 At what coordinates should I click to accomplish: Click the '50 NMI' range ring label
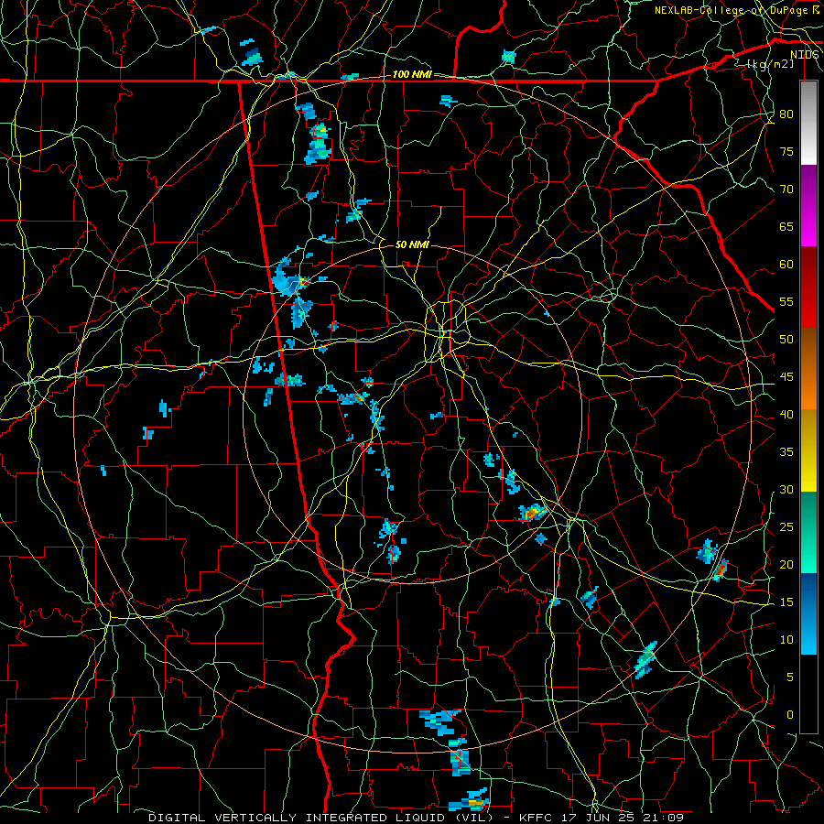click(x=412, y=244)
